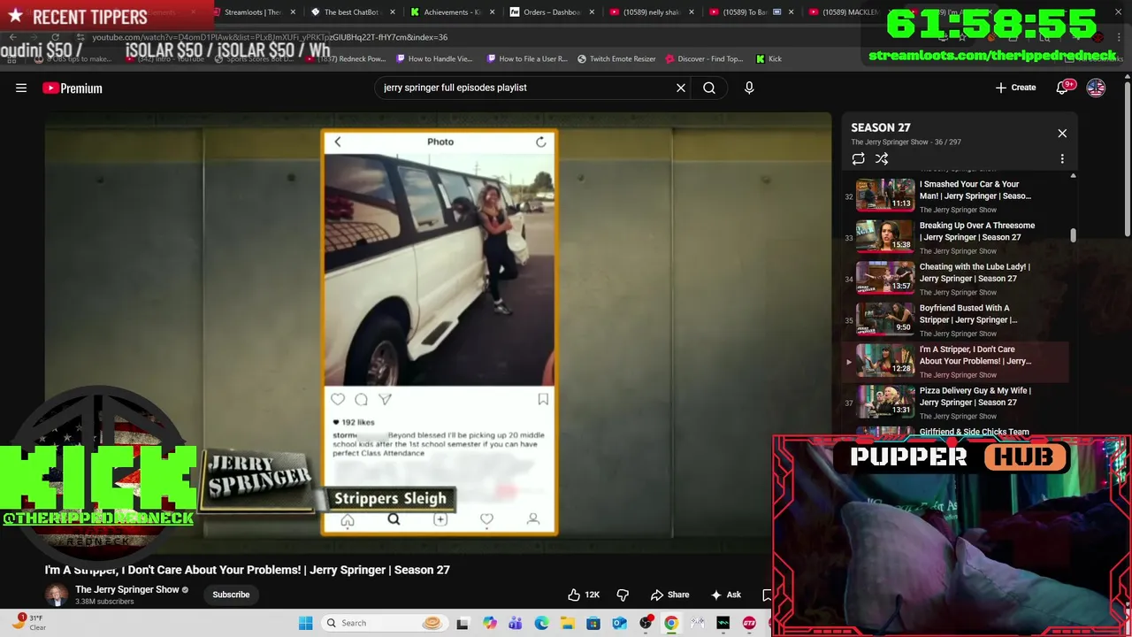Viewport: 1132px width, 637px height.
Task: Open the Kick bookmark
Action: 769,59
